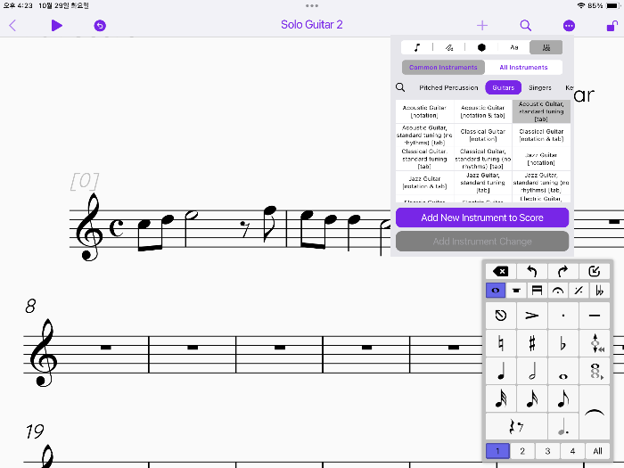The width and height of the screenshot is (624, 468).
Task: Choose Pitched Percussion category
Action: (x=448, y=87)
